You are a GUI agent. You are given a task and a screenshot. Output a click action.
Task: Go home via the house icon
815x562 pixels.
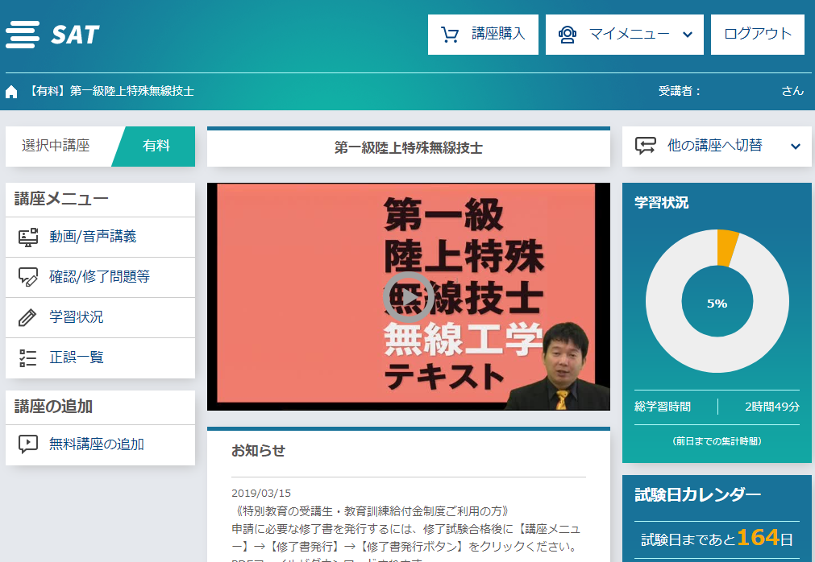coord(11,92)
